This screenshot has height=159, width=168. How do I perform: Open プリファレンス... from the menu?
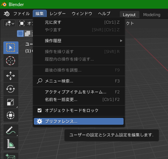(79, 121)
